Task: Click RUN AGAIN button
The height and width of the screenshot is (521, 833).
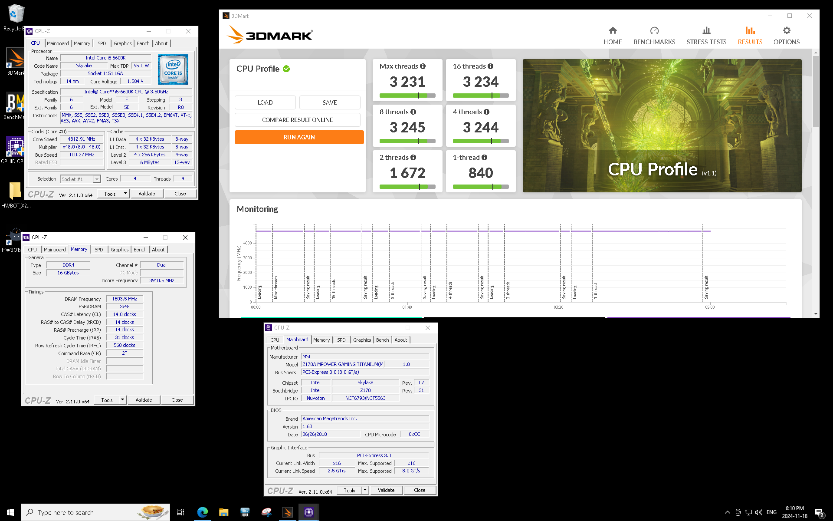Action: point(299,137)
